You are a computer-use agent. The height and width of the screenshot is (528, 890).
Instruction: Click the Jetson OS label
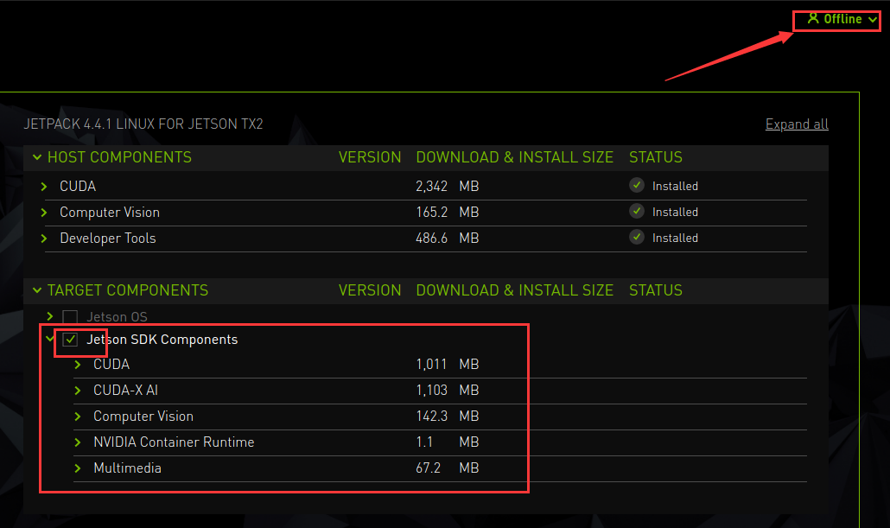coord(117,317)
